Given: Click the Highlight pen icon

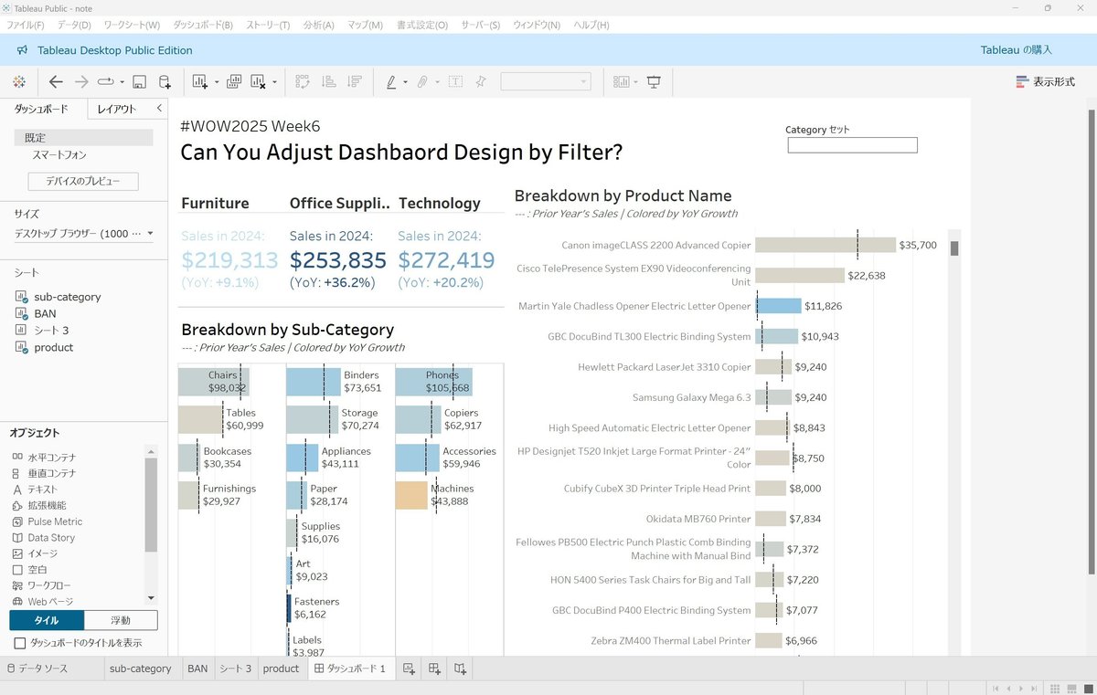Looking at the screenshot, I should pyautogui.click(x=391, y=82).
